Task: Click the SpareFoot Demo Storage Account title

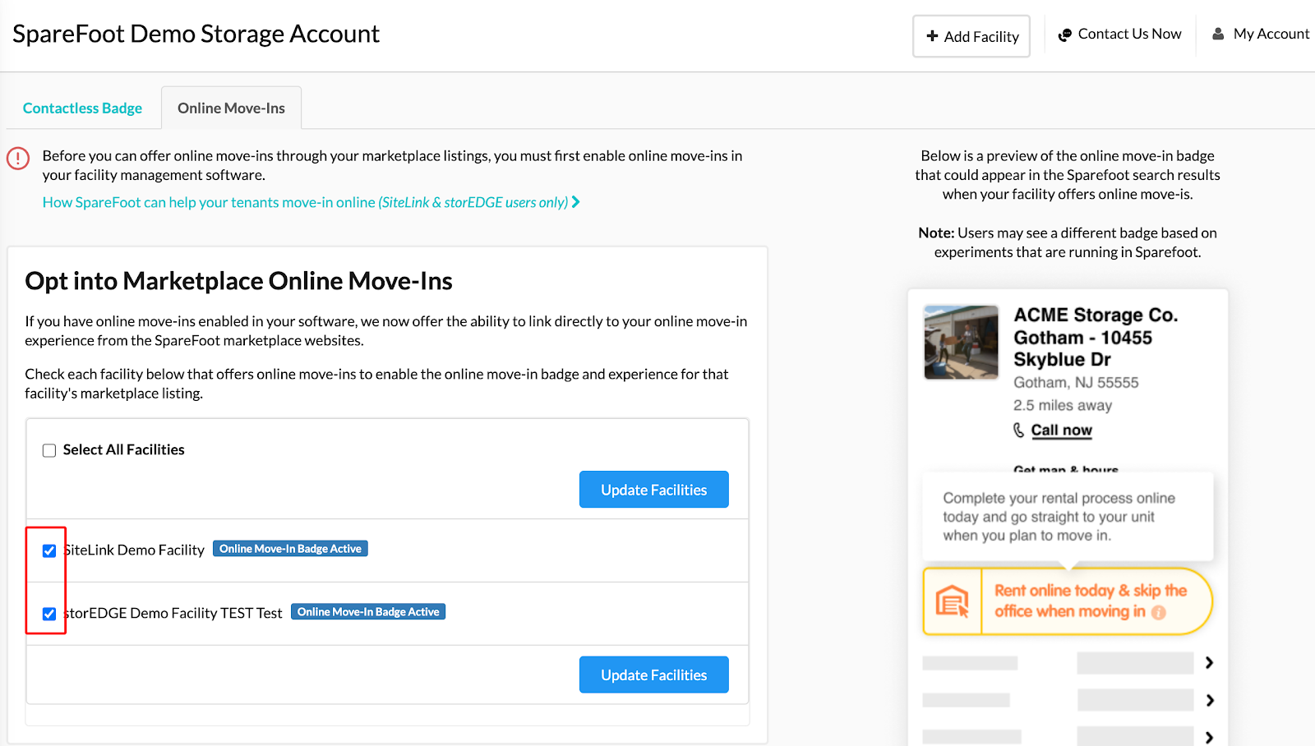Action: [196, 34]
